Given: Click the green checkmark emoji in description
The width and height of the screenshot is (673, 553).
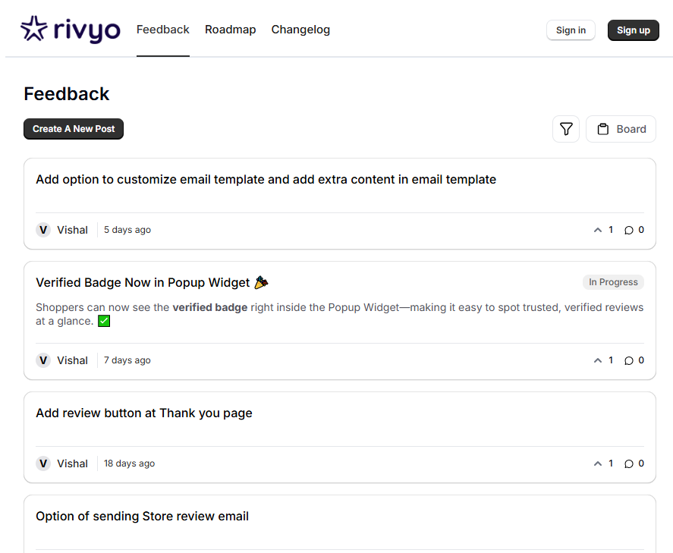Looking at the screenshot, I should (x=104, y=321).
